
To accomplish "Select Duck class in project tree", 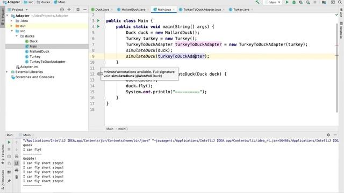I will tap(33, 41).
